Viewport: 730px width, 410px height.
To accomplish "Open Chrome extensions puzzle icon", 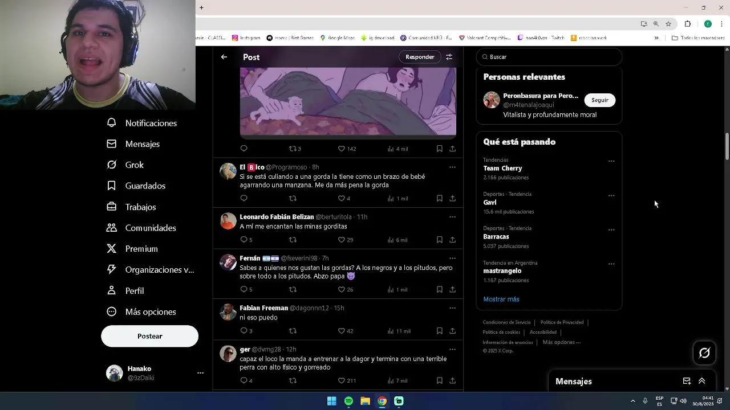I will (x=687, y=24).
